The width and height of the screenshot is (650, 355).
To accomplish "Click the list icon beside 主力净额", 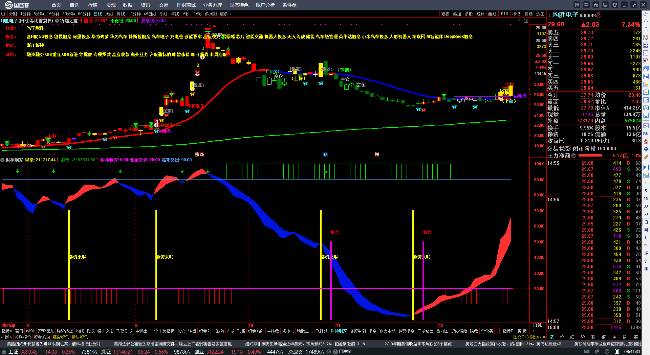I will point(573,156).
